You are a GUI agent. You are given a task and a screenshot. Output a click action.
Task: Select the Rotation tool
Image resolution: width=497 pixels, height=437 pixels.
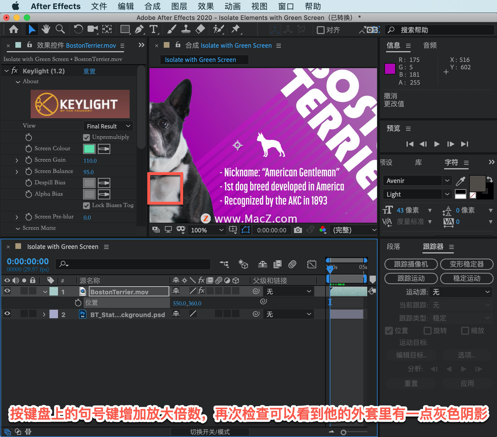tap(78, 29)
